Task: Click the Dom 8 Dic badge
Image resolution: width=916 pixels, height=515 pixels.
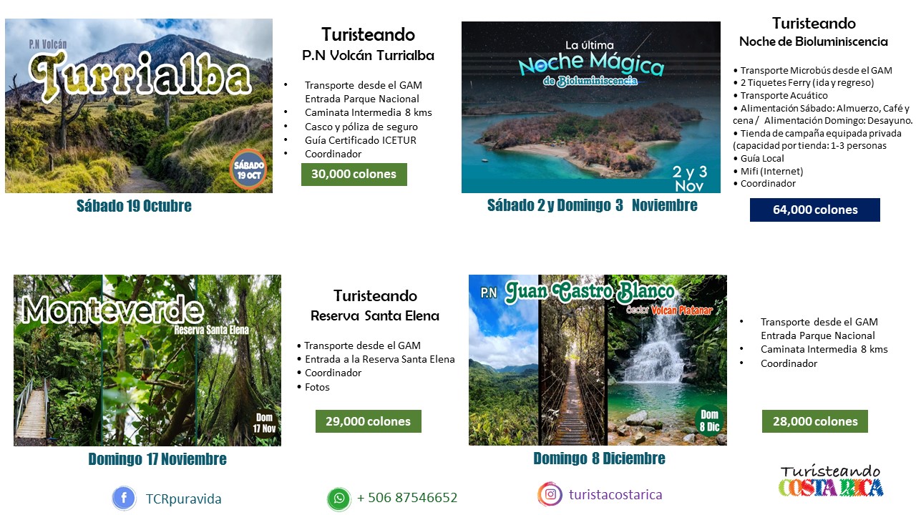Action: [x=709, y=421]
